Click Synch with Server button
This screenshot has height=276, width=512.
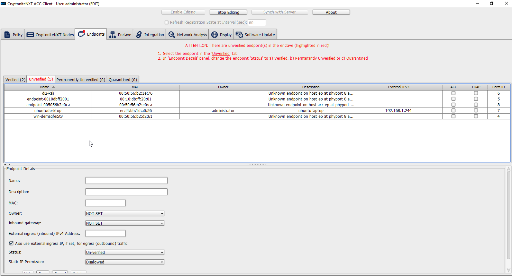pyautogui.click(x=279, y=12)
